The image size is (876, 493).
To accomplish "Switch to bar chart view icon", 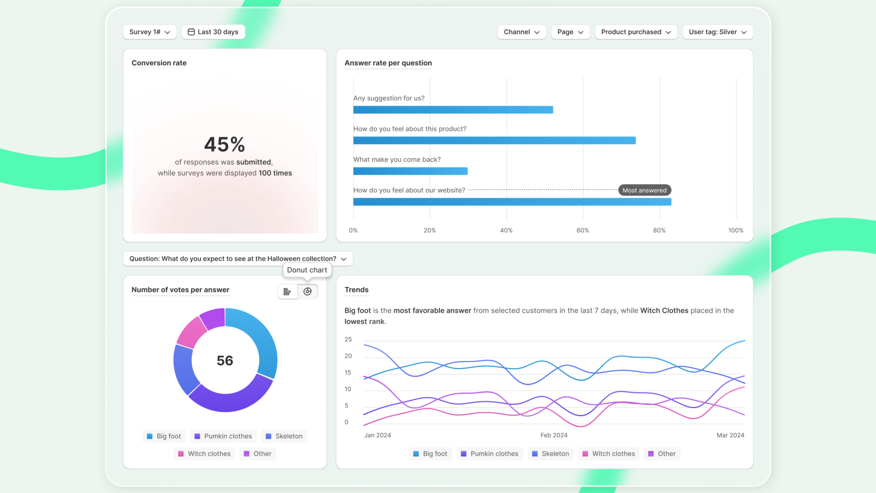I will point(287,292).
